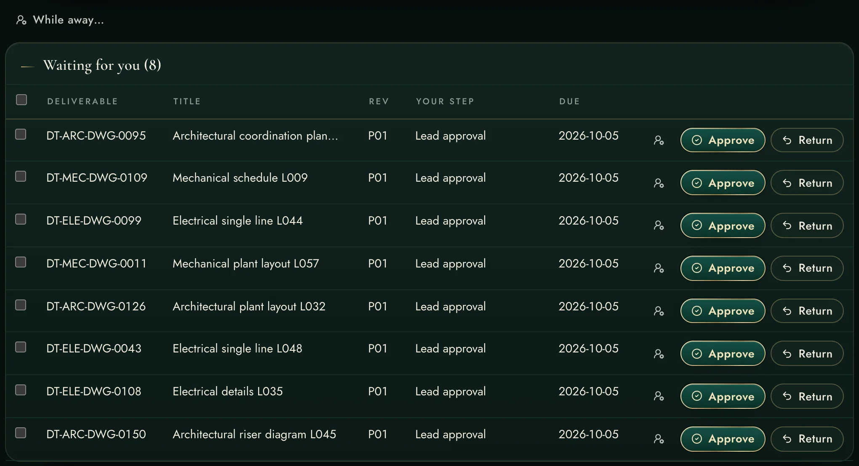Approve Architectural riser diagram L045

pos(723,439)
